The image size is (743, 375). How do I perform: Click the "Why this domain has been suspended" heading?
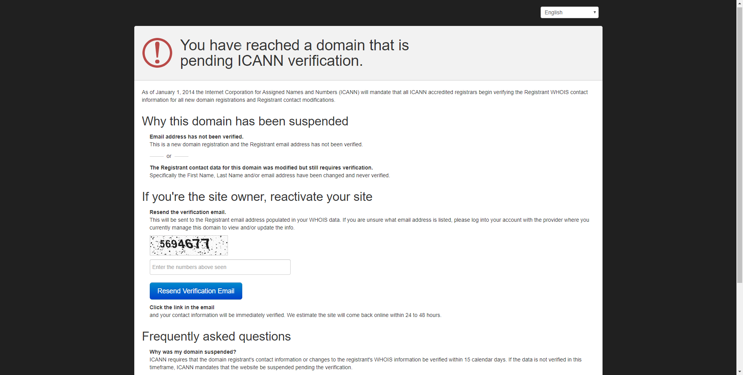[245, 121]
